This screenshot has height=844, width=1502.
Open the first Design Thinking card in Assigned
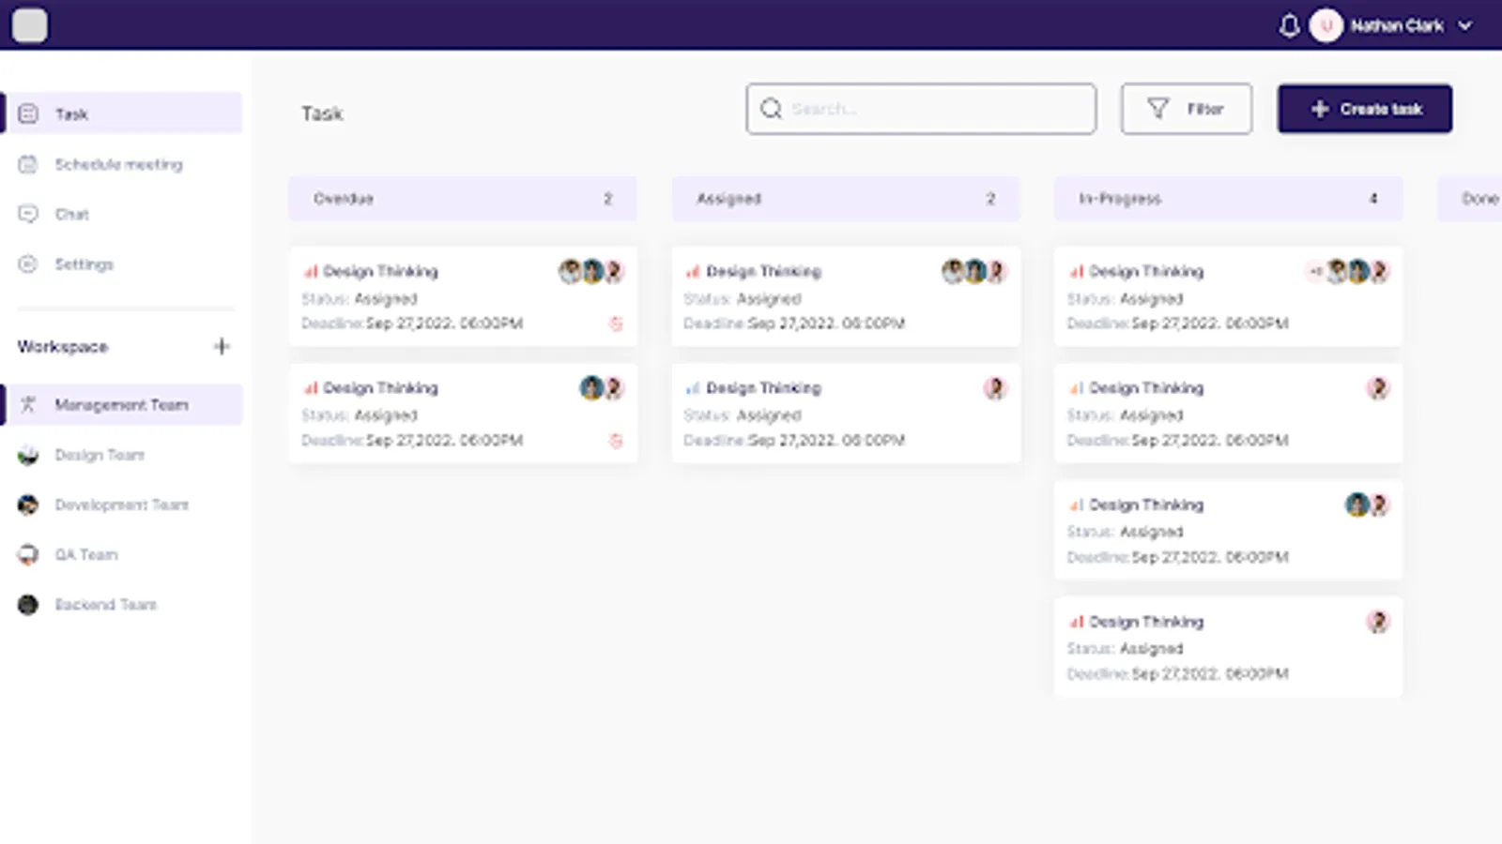845,296
